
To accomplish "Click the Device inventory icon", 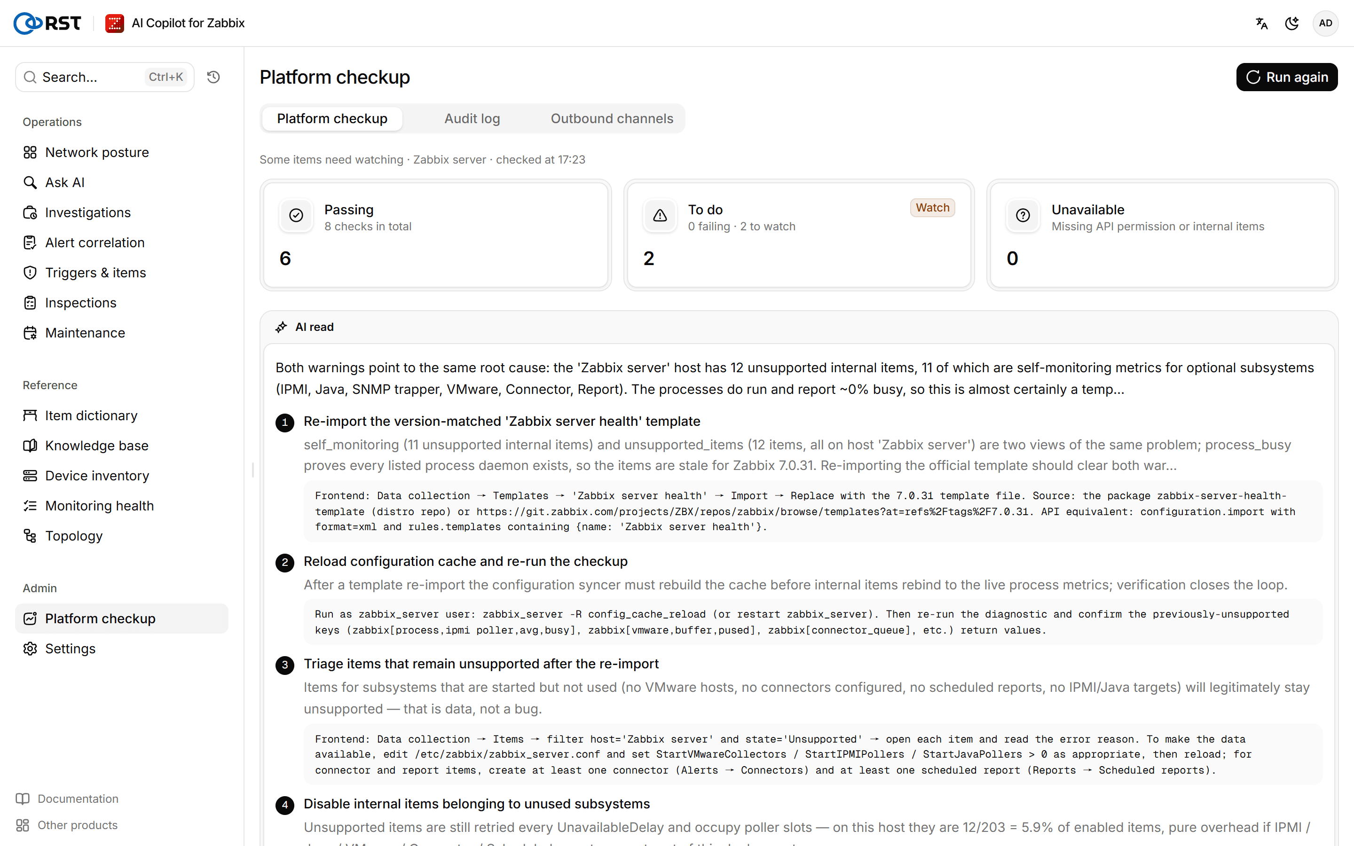I will click(30, 476).
